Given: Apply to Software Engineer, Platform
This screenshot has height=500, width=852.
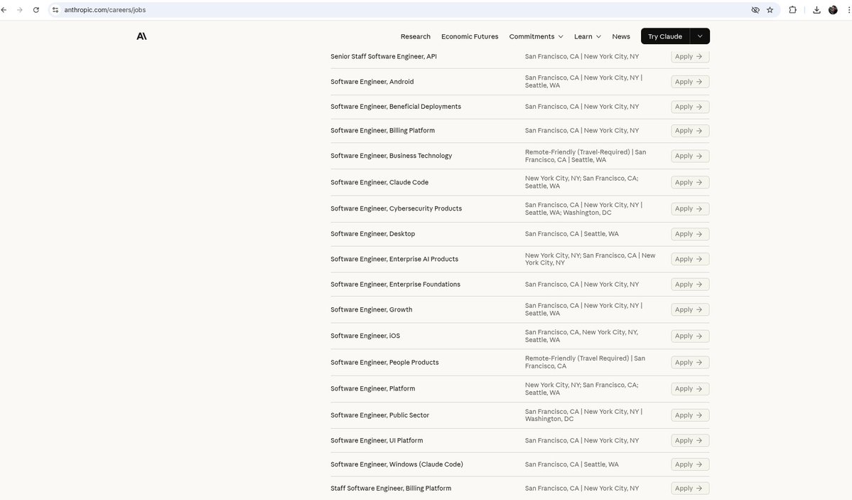Looking at the screenshot, I should pos(689,388).
